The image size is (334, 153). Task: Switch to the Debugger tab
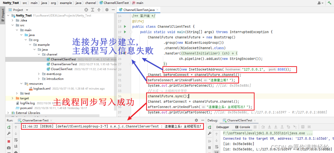(x=223, y=127)
